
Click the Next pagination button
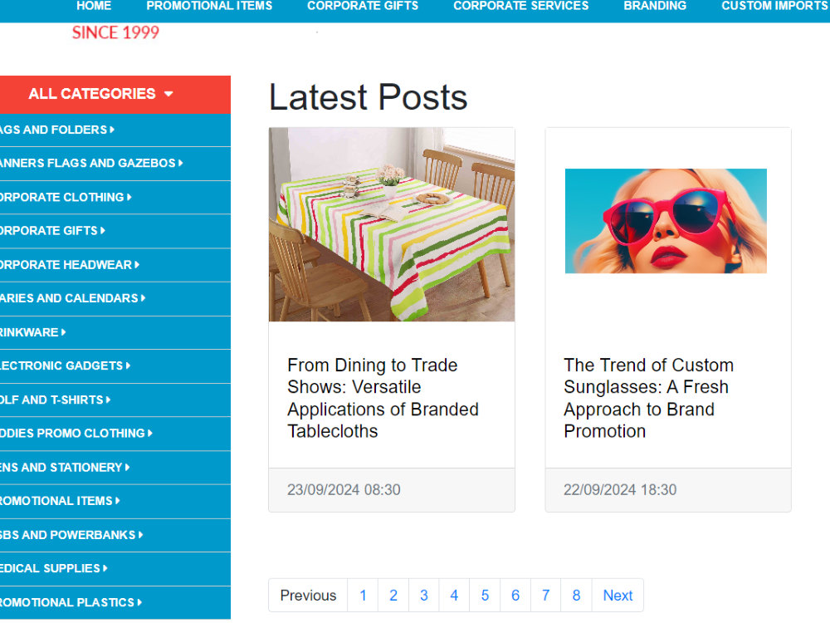[x=618, y=596]
